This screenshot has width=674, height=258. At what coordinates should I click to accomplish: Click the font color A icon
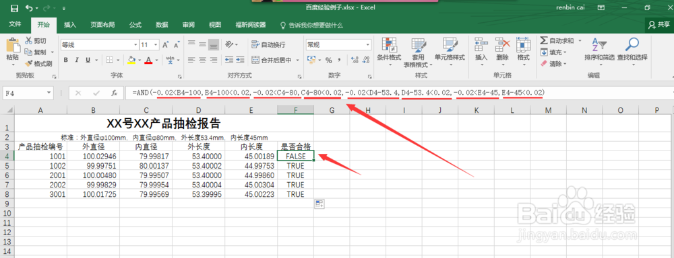pyautogui.click(x=149, y=60)
